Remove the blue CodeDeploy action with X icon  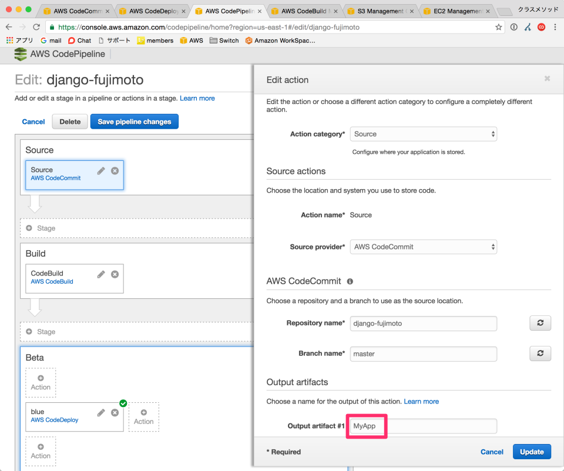tap(115, 413)
